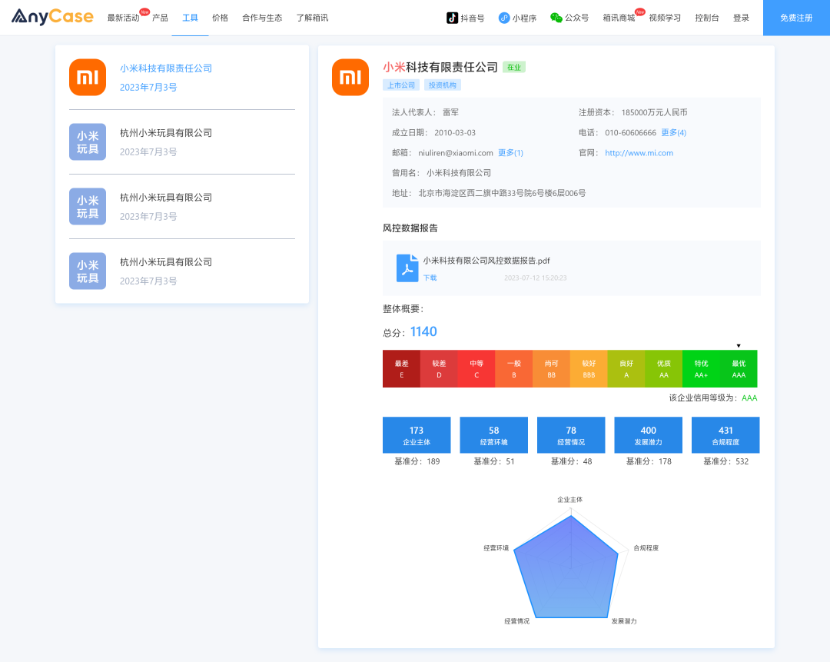Click the 58 经营环境 score card
Viewport: 830px width, 662px height.
click(494, 435)
